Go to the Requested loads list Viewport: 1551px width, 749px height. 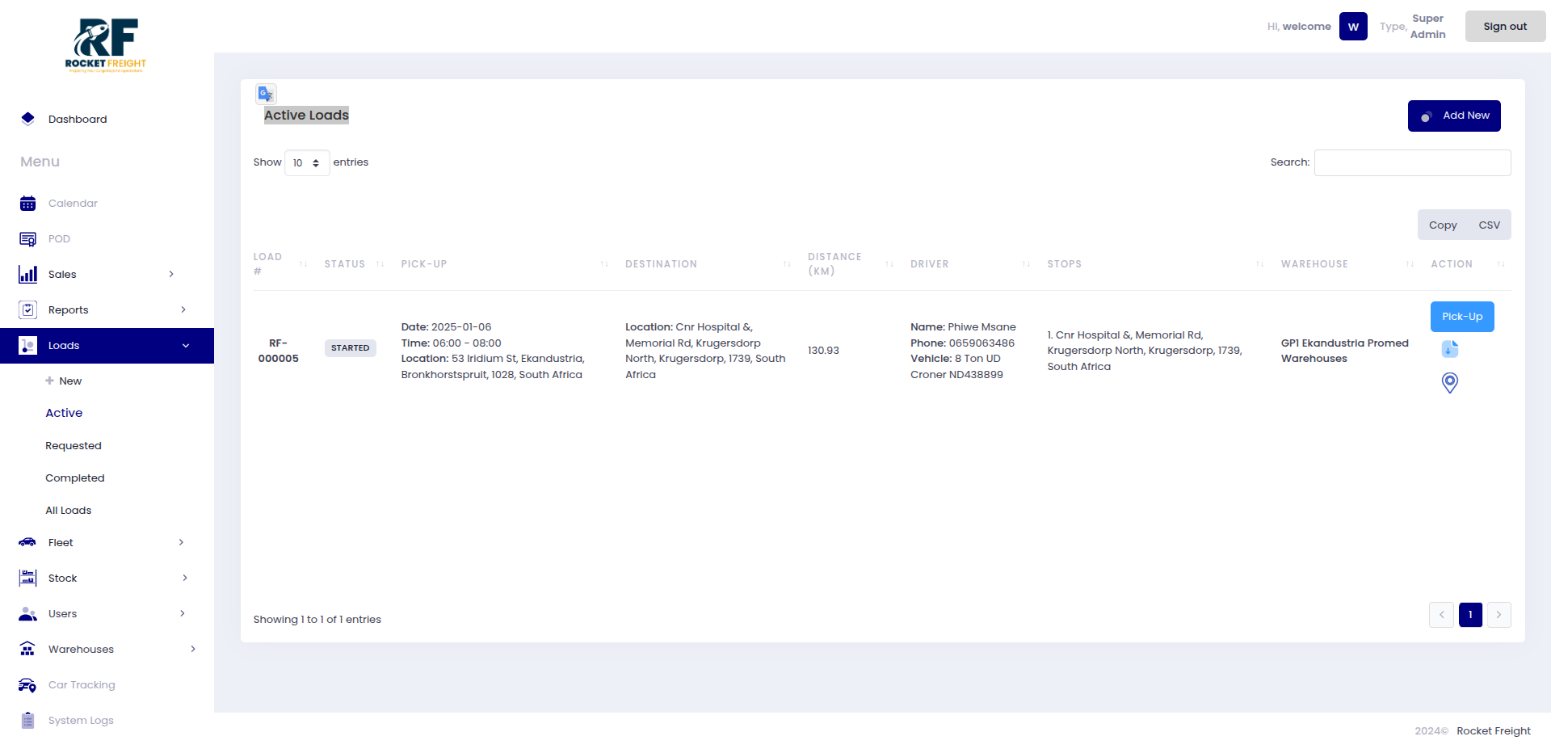click(74, 446)
